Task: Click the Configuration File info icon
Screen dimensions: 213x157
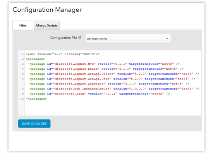Action: (x=80, y=37)
